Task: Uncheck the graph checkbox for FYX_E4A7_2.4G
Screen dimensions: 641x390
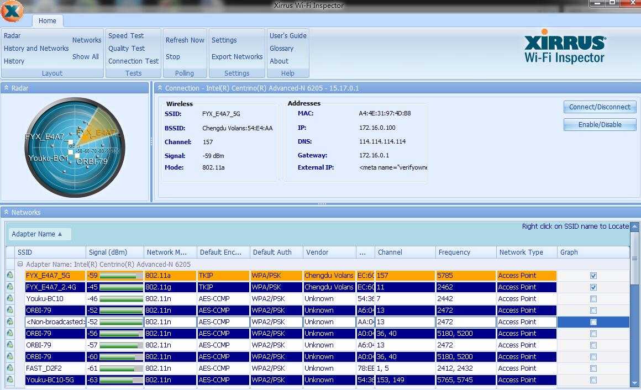Action: point(593,287)
